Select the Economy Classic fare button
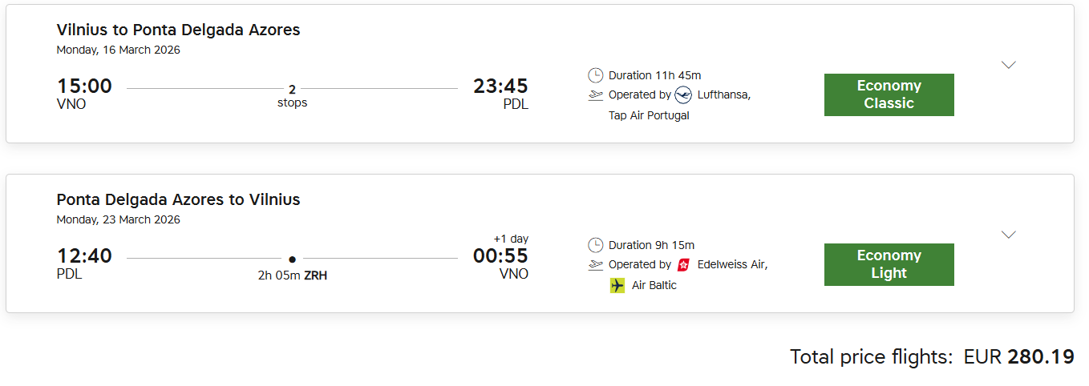Viewport: 1089px width, 386px height. (x=889, y=94)
